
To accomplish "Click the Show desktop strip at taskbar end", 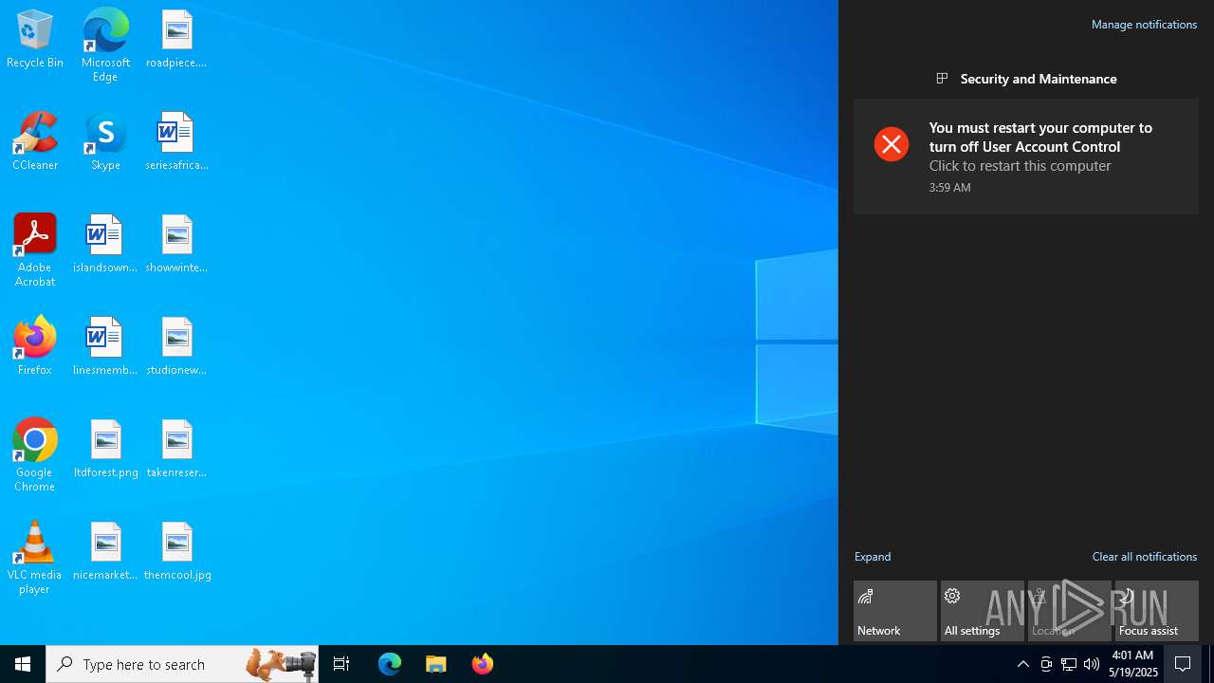I will tap(1210, 664).
